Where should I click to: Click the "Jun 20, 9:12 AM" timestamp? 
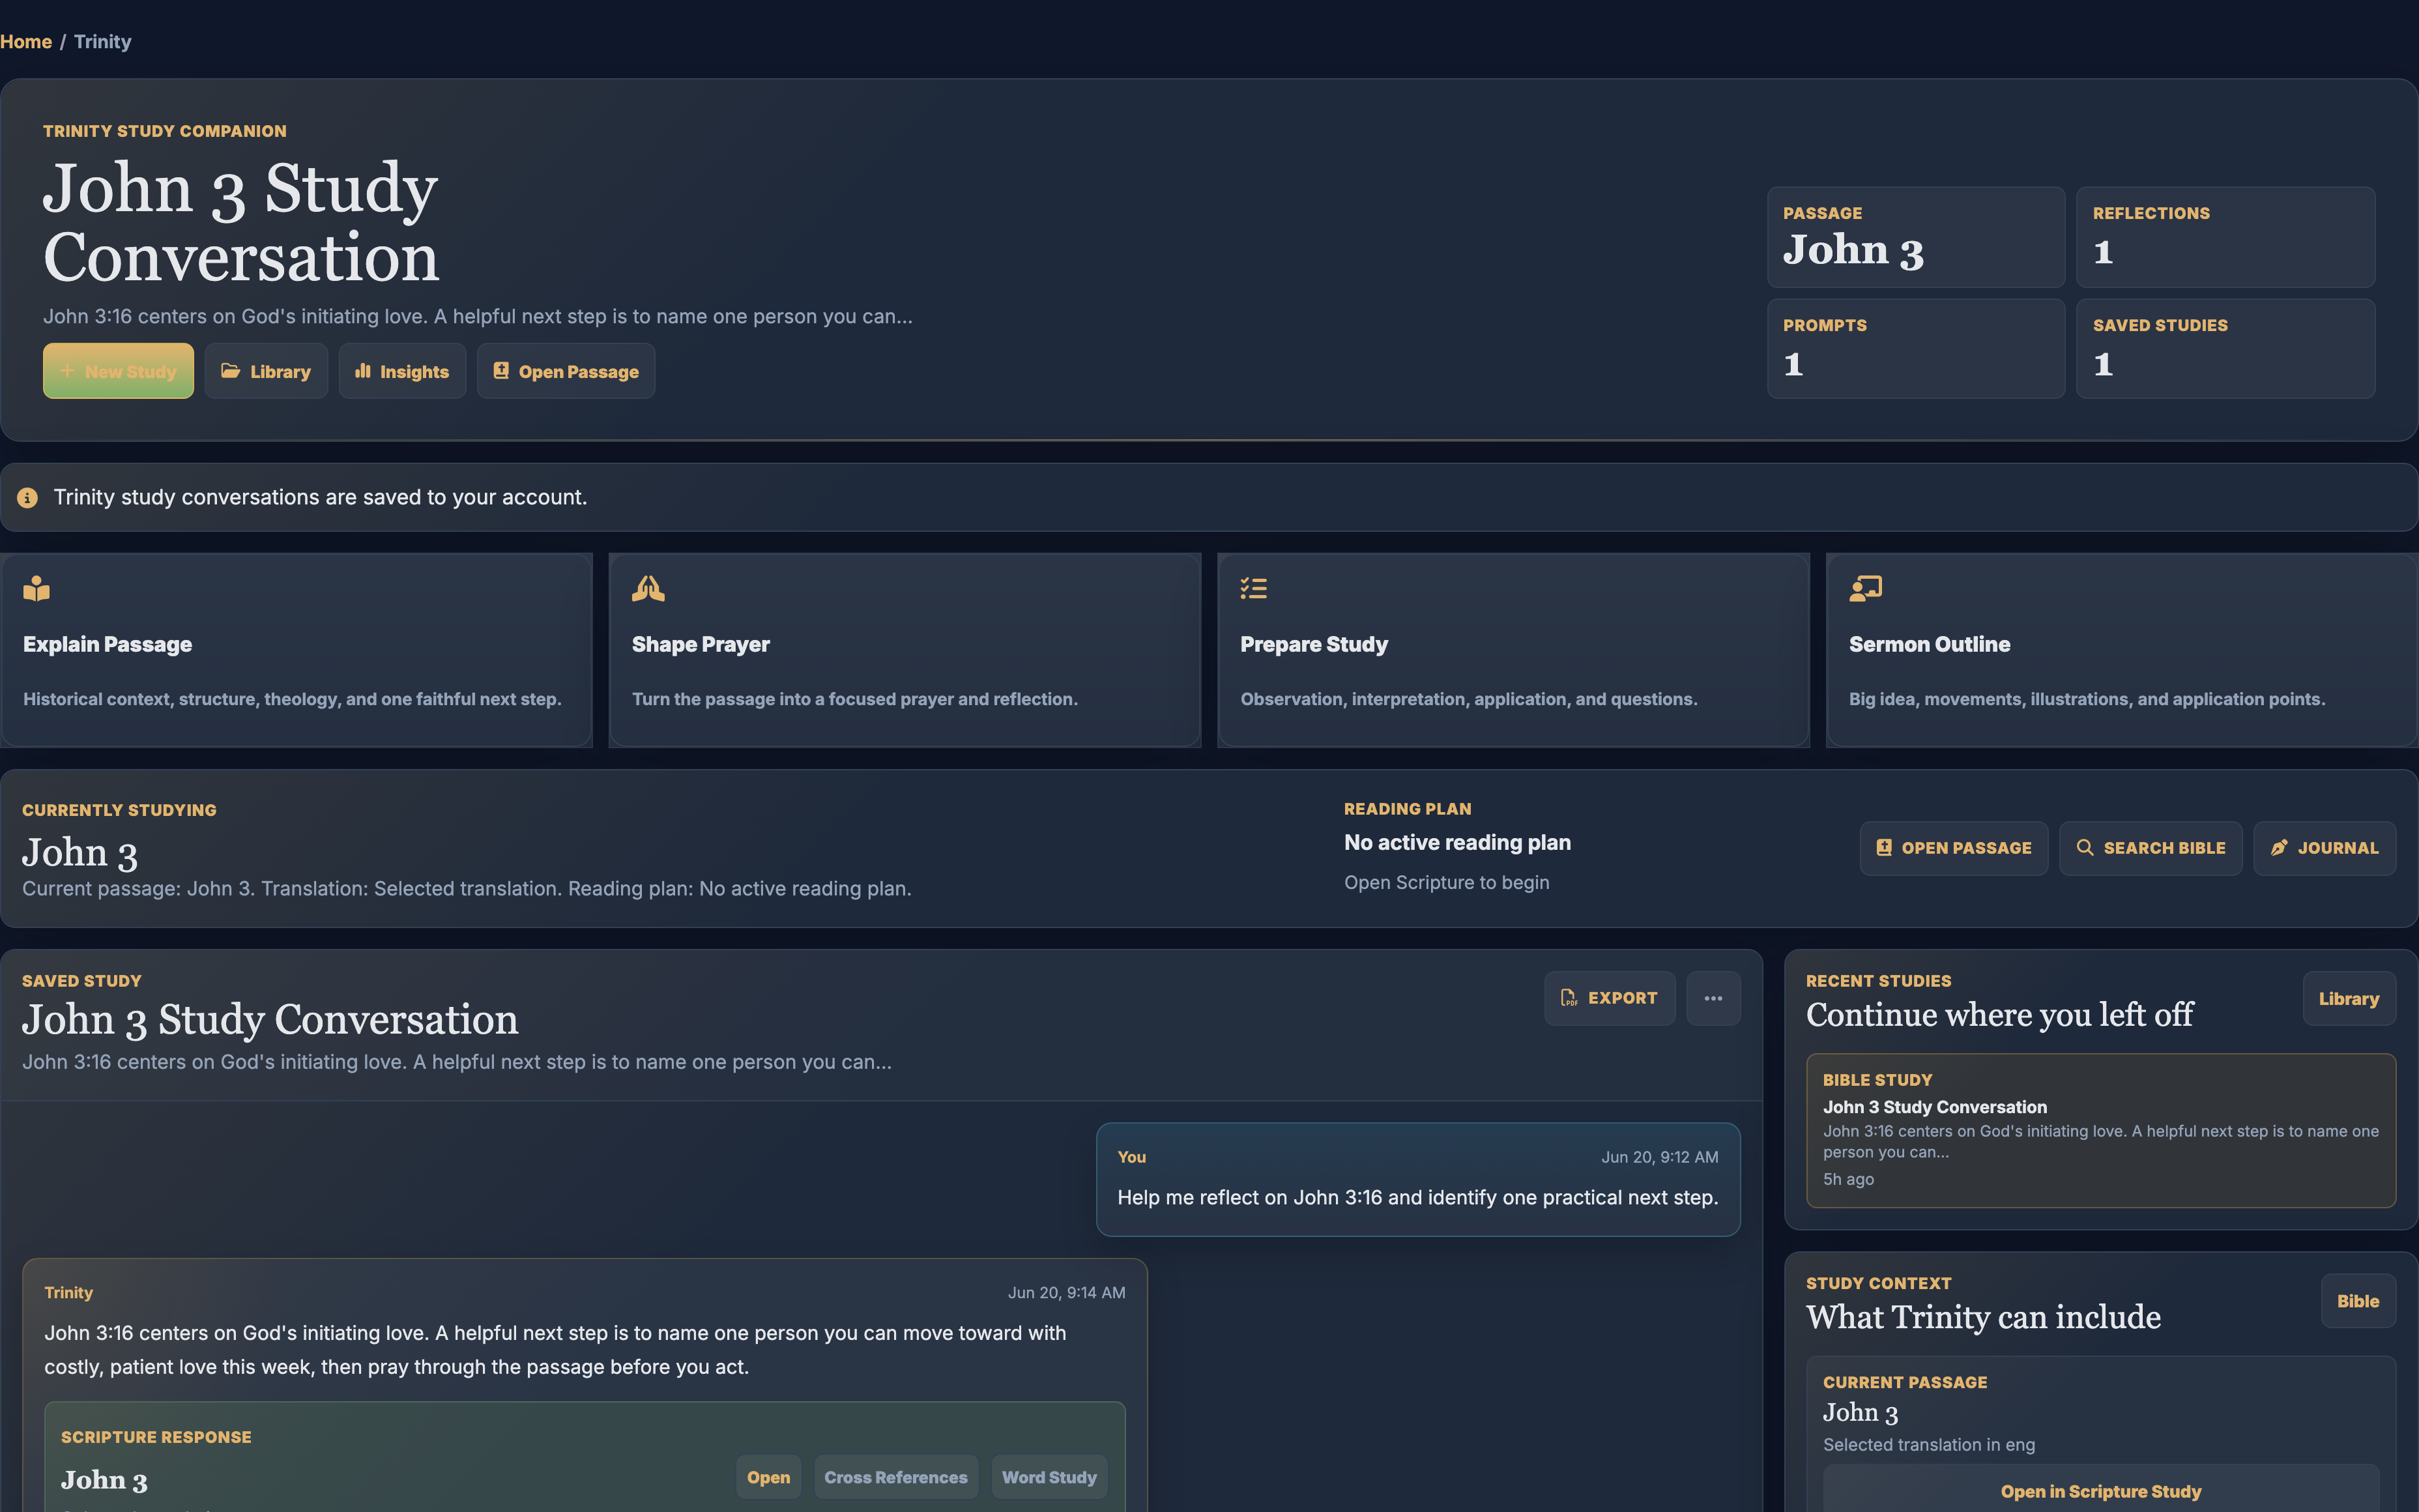click(x=1659, y=1157)
